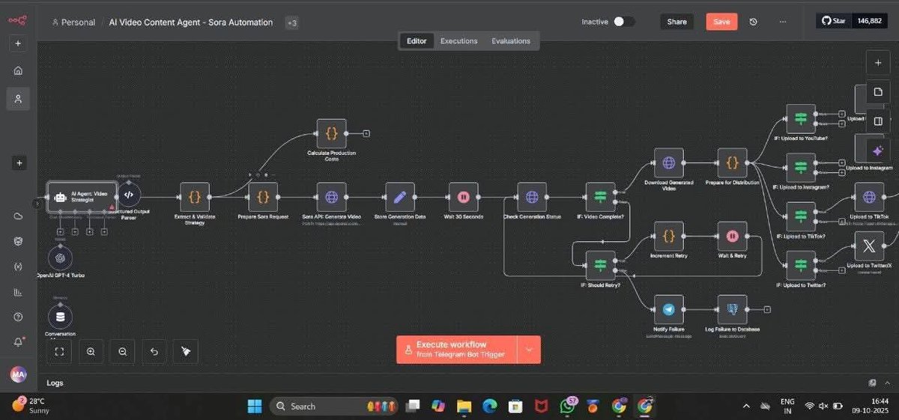Open Variables from the (x) sidebar icon
Viewport: 899px width, 420px height.
click(x=18, y=267)
